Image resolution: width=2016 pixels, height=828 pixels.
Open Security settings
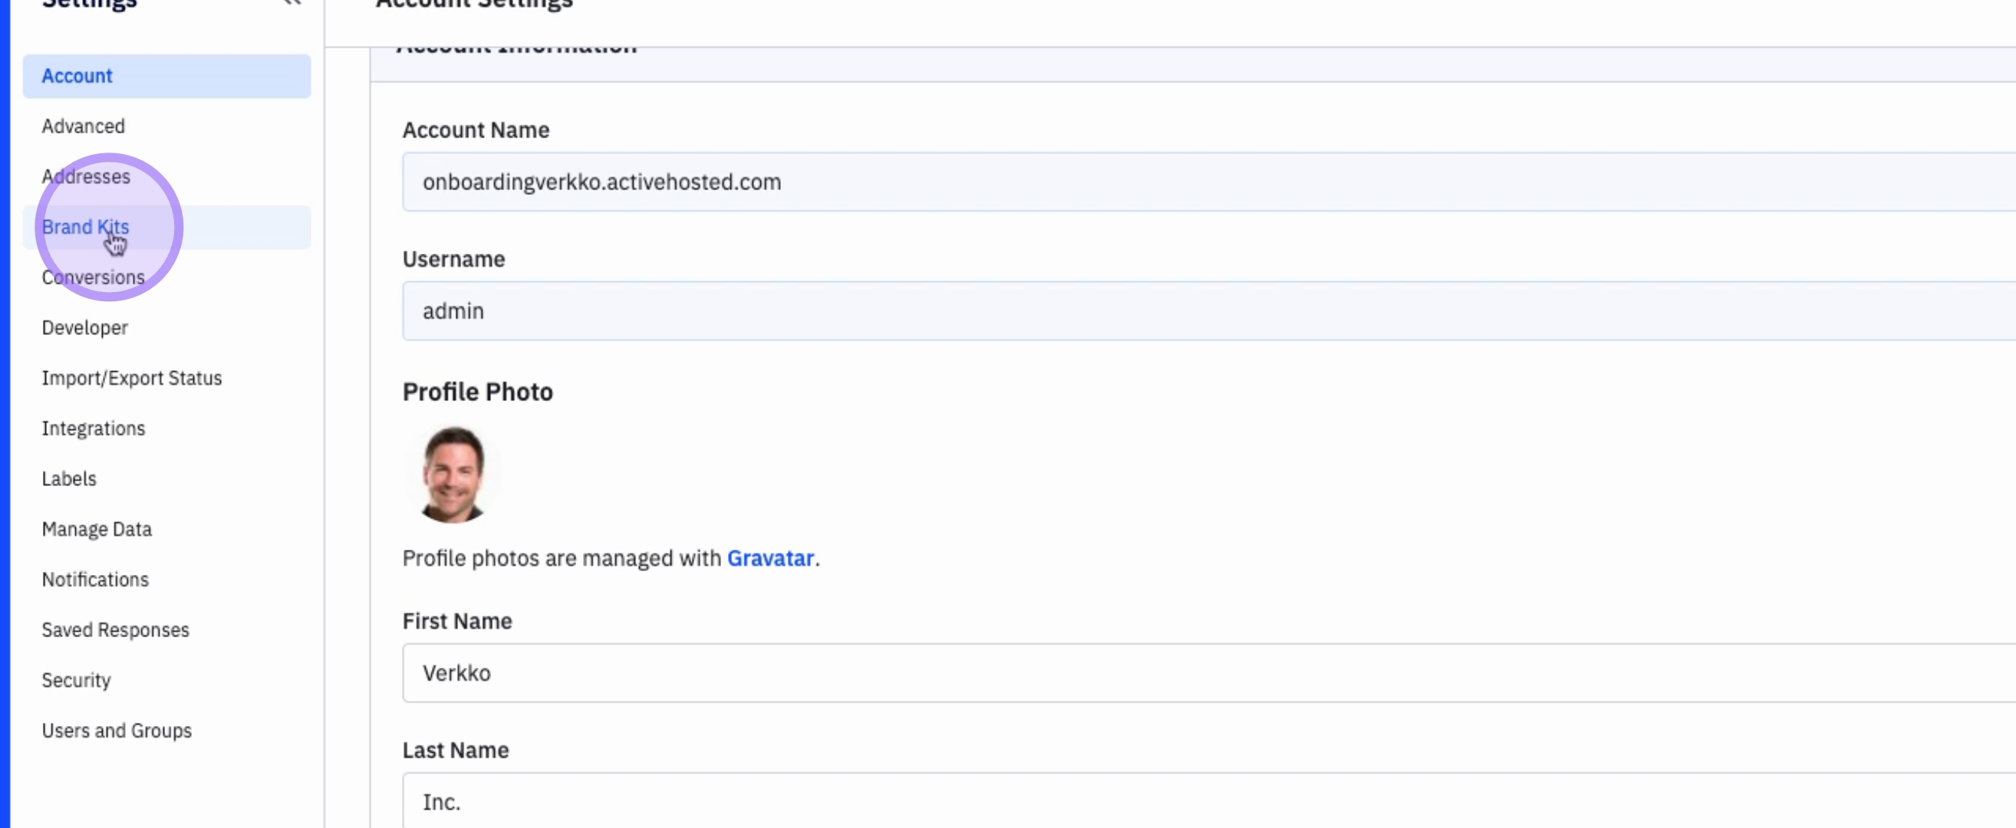coord(76,680)
